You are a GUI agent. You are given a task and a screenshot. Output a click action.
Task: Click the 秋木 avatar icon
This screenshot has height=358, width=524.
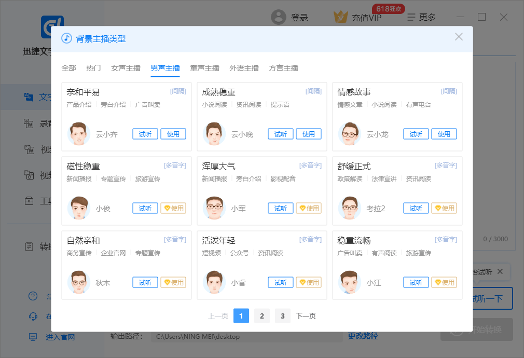(x=79, y=282)
